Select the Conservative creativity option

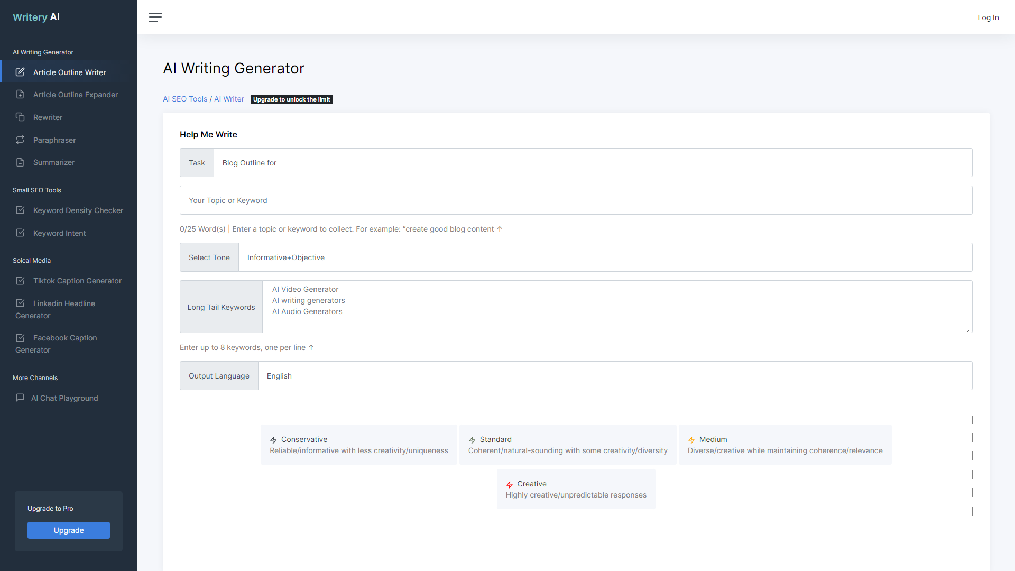[358, 445]
